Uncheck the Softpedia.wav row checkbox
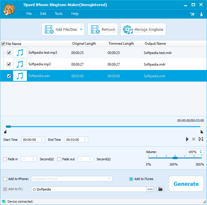This screenshot has width=207, height=205. pos(9,76)
